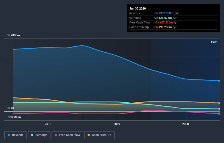Toggle the Free Cash Flow legend button

click(67, 135)
